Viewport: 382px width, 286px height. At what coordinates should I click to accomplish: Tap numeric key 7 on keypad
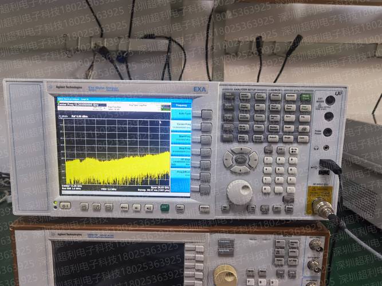268,160
